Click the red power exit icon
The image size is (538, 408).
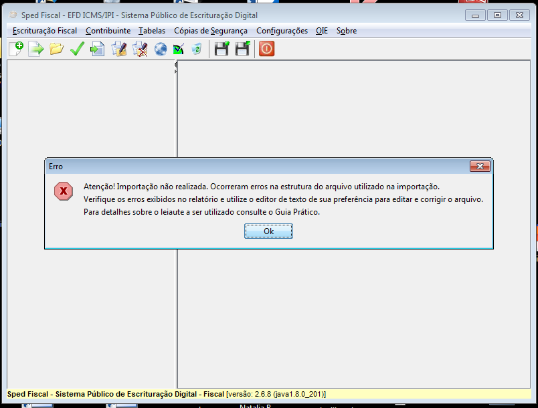click(267, 49)
